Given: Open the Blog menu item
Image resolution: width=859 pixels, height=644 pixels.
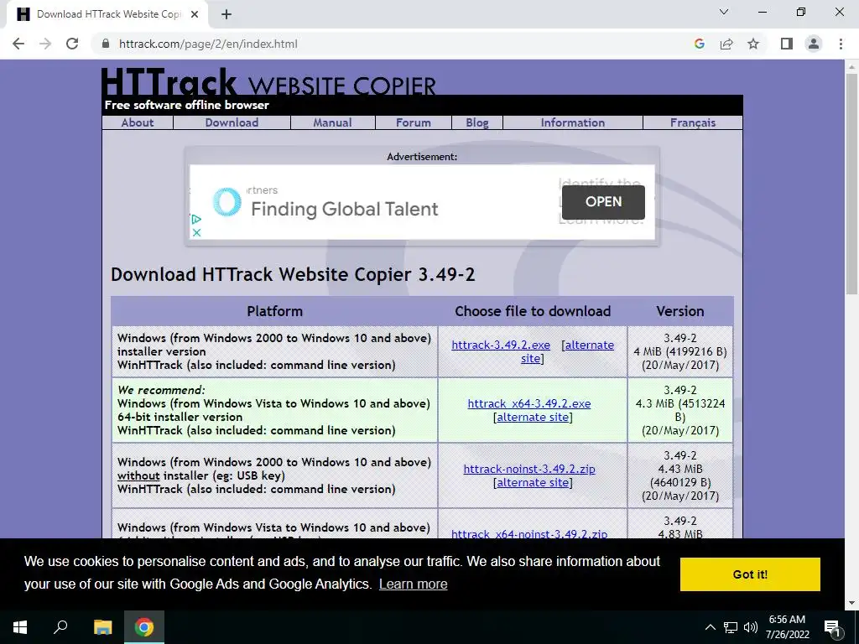Looking at the screenshot, I should pos(477,122).
